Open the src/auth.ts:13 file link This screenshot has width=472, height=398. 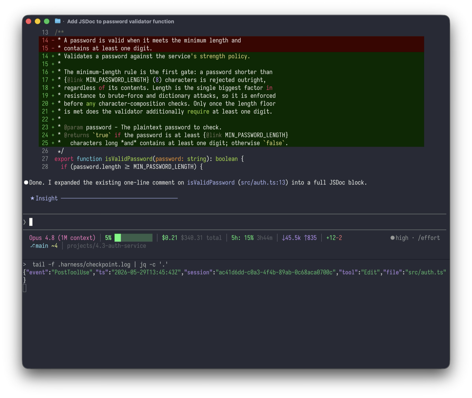tap(263, 183)
